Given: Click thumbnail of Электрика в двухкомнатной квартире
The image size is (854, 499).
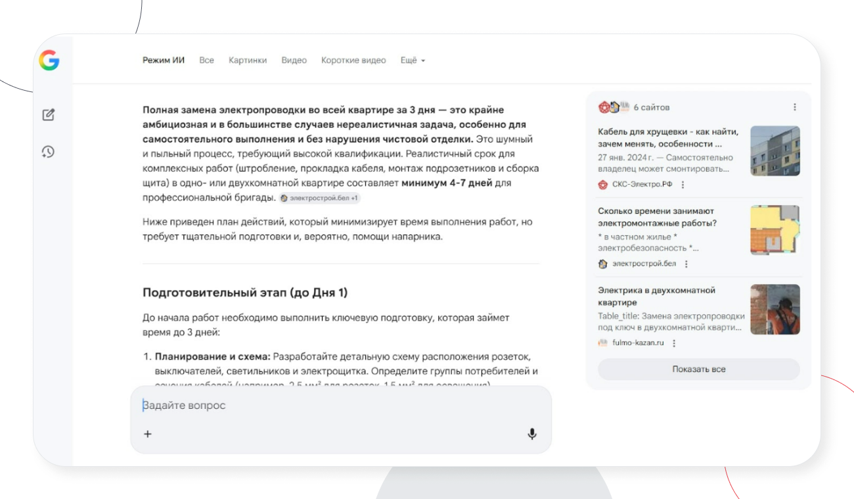Looking at the screenshot, I should click(775, 309).
